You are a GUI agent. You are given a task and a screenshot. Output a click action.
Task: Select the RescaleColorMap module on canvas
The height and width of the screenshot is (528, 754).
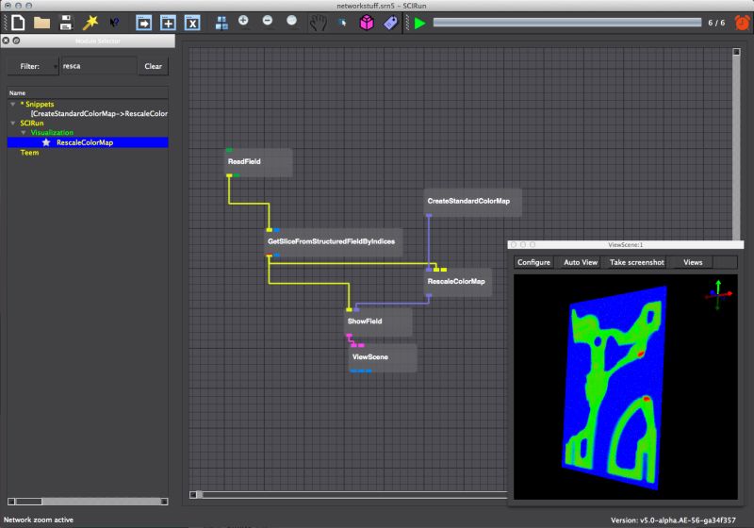[458, 282]
